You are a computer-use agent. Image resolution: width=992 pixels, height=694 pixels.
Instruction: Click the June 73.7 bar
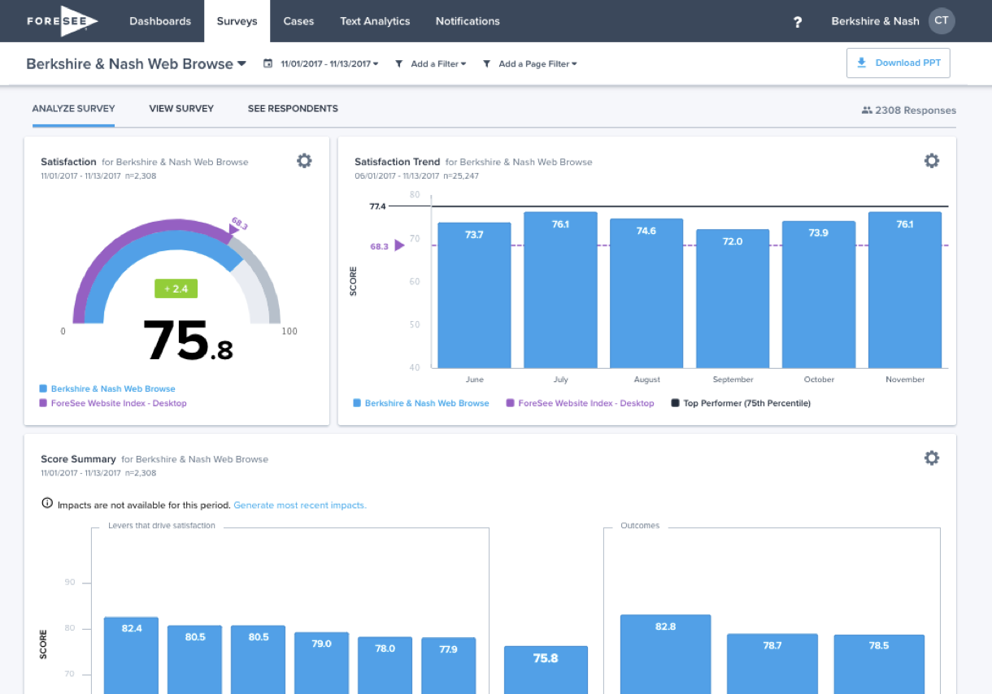point(474,295)
